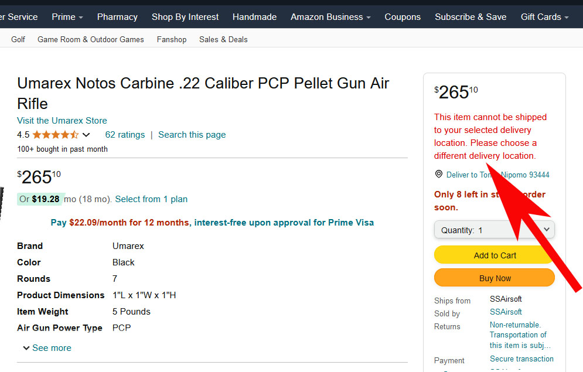Open the Quantity dropdown
The height and width of the screenshot is (372, 583).
click(494, 230)
